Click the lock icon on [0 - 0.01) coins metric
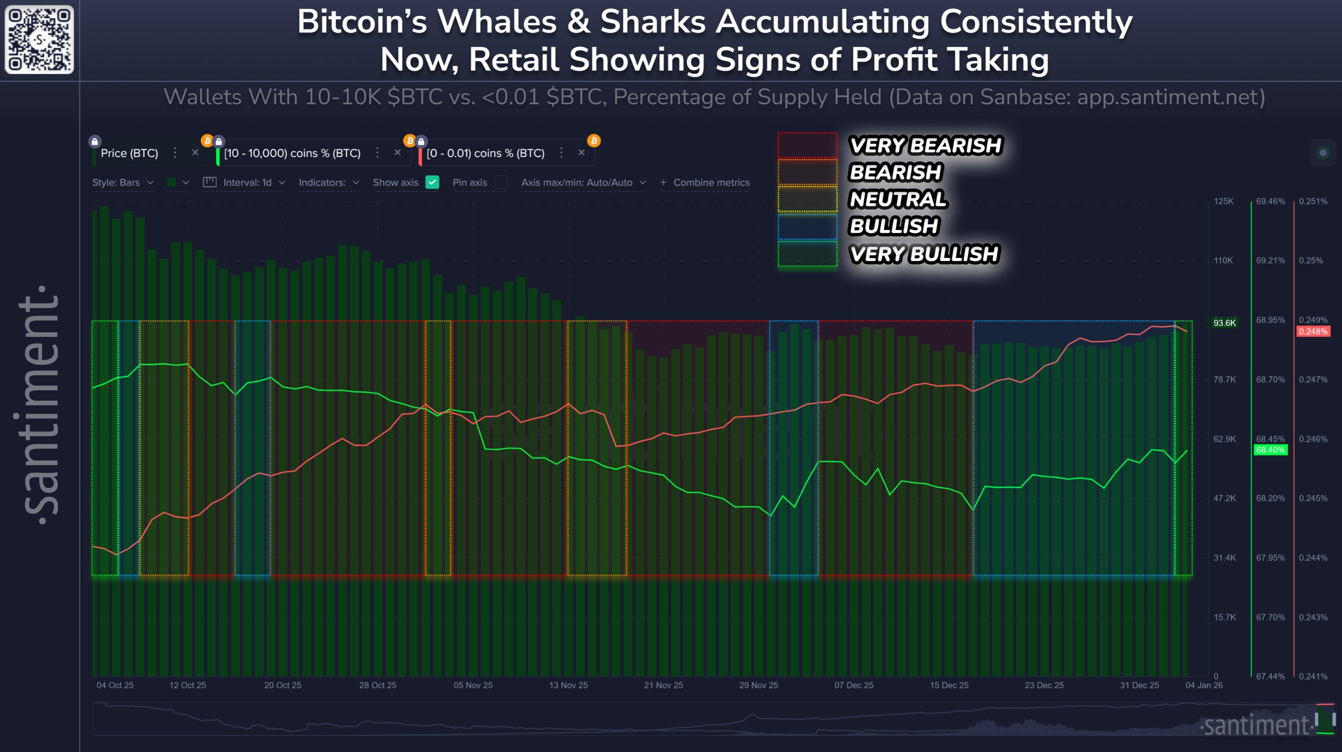This screenshot has height=752, width=1342. pyautogui.click(x=422, y=142)
